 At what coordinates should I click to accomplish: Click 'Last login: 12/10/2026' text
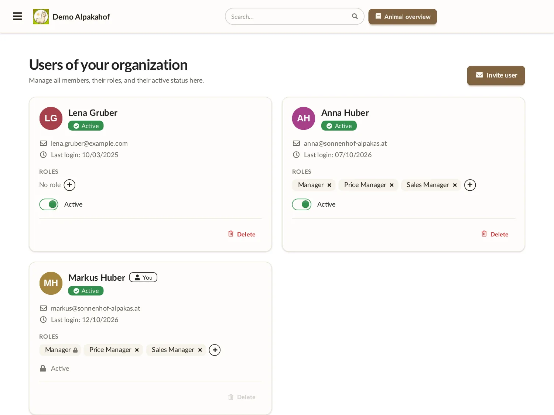click(85, 320)
